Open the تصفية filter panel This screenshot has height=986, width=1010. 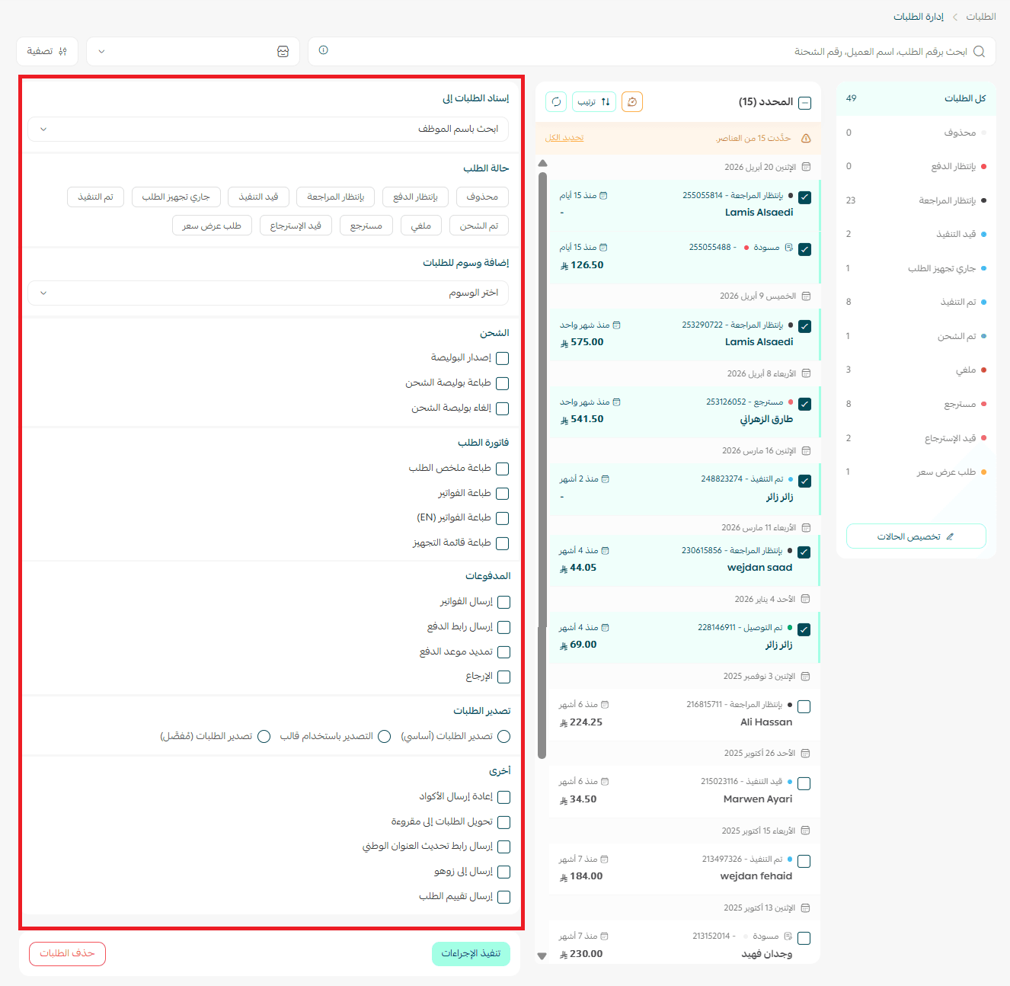[x=47, y=51]
